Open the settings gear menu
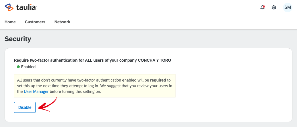 pyautogui.click(x=274, y=7)
